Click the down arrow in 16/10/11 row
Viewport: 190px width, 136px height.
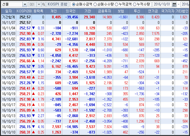33,127
